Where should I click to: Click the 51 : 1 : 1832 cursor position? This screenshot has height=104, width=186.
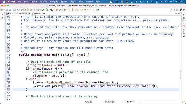pos(128,102)
